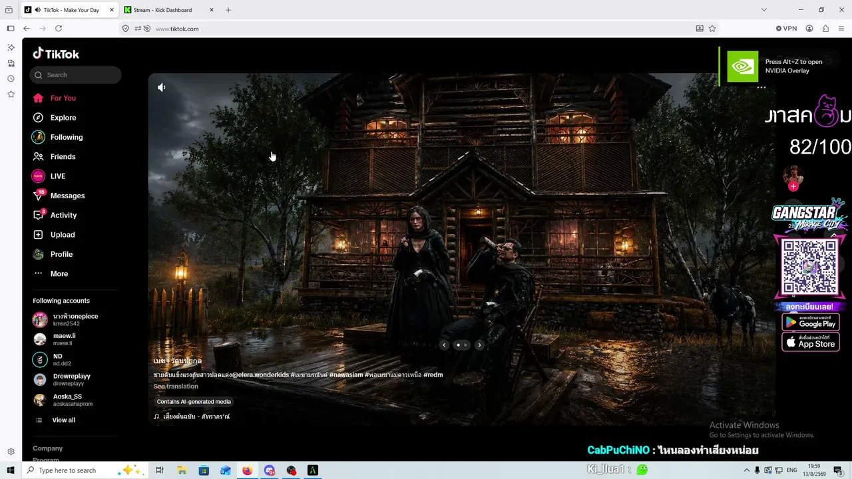Image resolution: width=852 pixels, height=479 pixels.
Task: Open the Windows notification center
Action: (838, 470)
